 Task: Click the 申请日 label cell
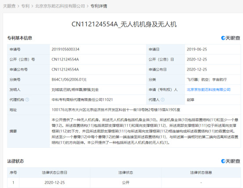165,50
